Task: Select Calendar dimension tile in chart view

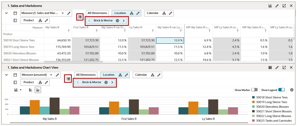Action: pyautogui.click(x=141, y=75)
